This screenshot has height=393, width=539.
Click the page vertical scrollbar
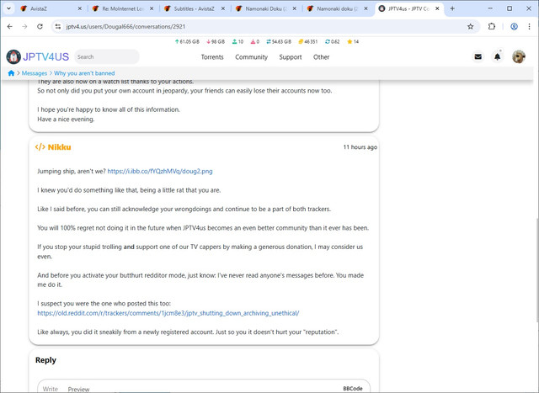[536, 269]
